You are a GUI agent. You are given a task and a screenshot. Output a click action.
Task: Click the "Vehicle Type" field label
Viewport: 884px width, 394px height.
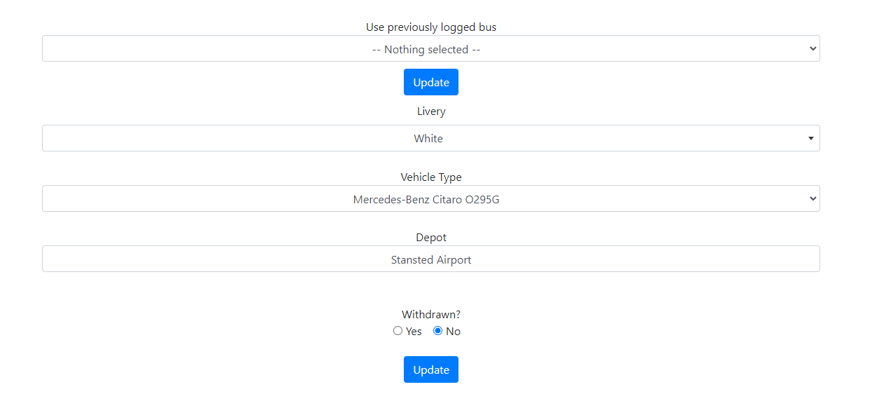(x=430, y=177)
